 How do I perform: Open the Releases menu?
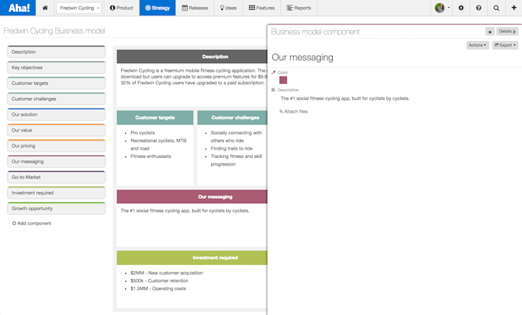[195, 8]
